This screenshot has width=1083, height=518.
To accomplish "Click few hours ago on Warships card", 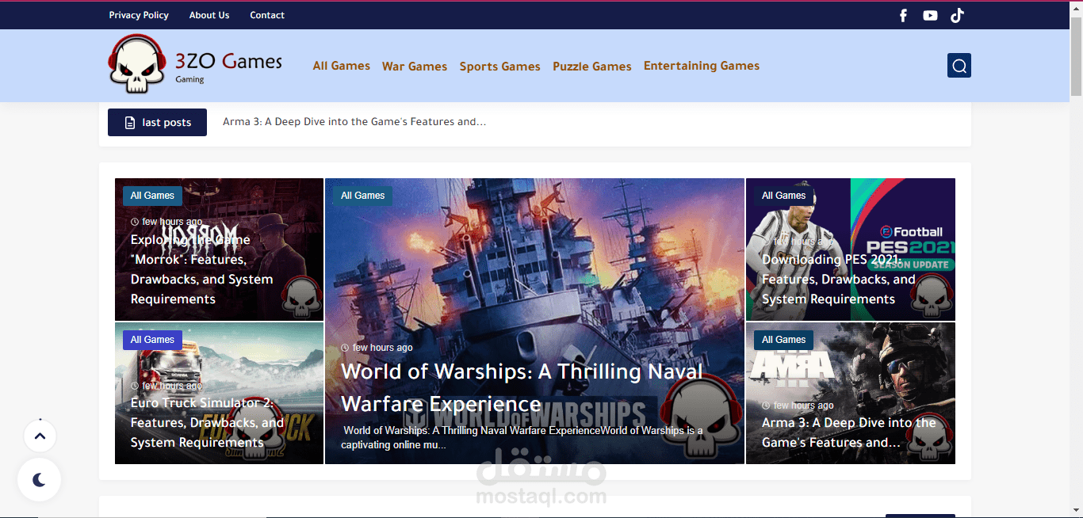I will [377, 348].
